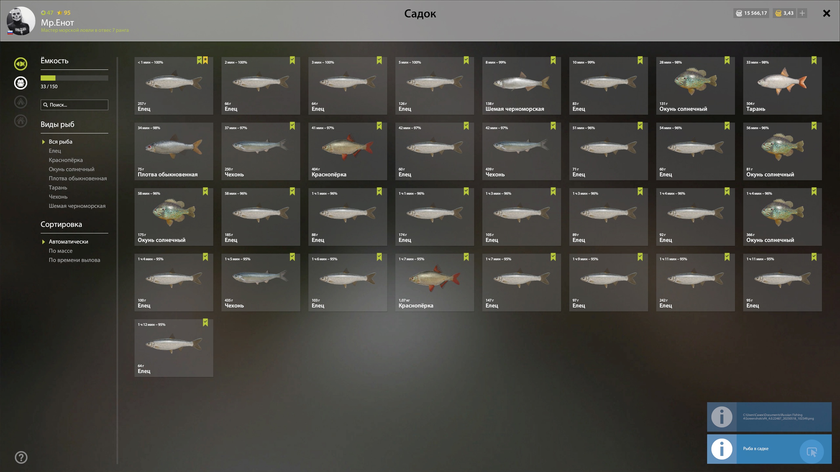Viewport: 840px width, 472px height.
Task: Click the help question mark icon
Action: coord(21,457)
